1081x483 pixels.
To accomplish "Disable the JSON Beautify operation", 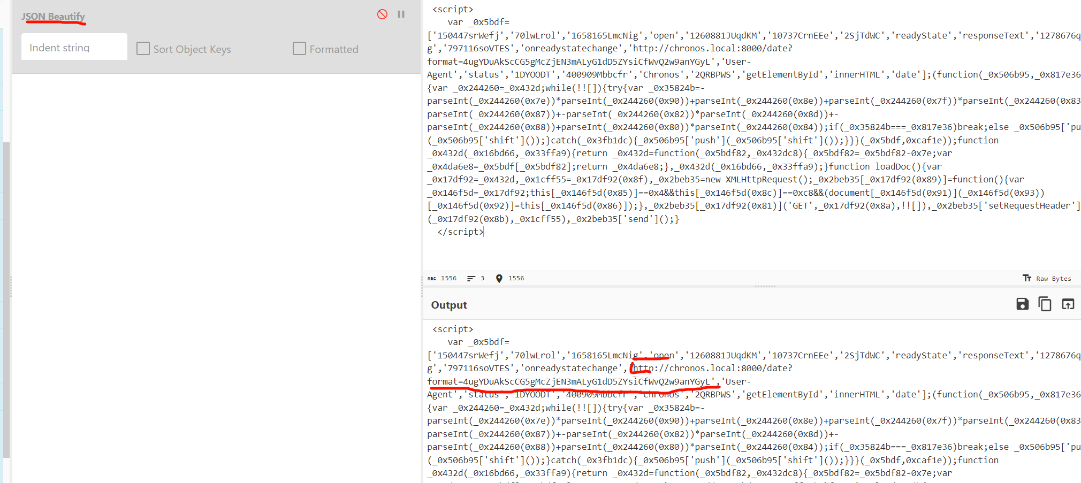I will (x=382, y=14).
